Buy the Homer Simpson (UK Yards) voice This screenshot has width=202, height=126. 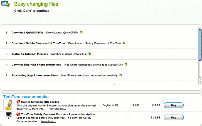(173, 105)
